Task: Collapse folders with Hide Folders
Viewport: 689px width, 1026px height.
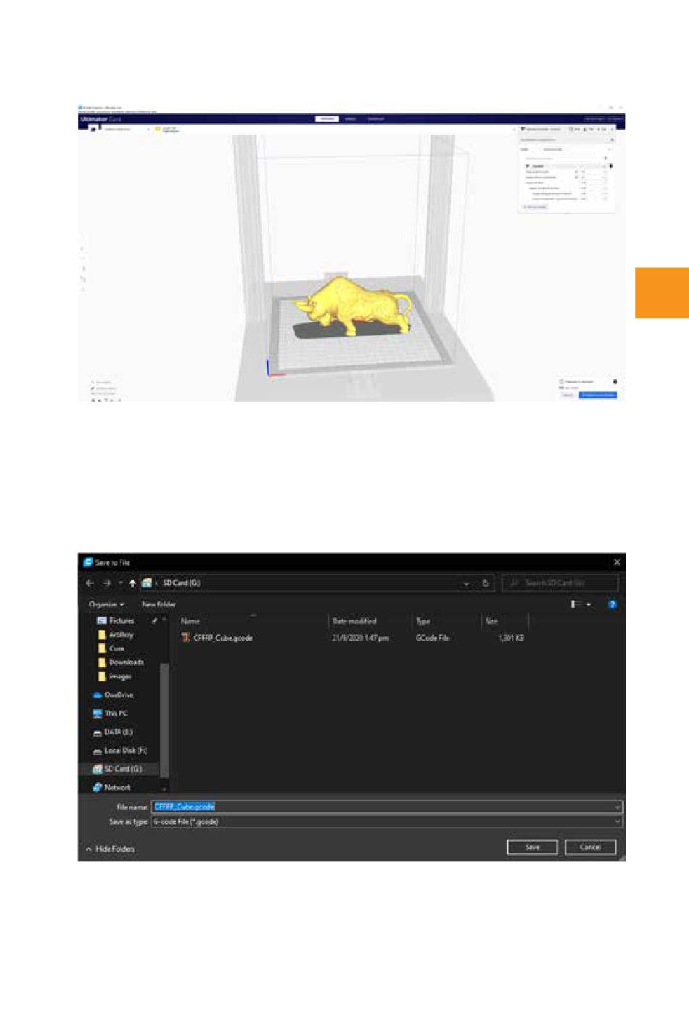Action: (110, 849)
